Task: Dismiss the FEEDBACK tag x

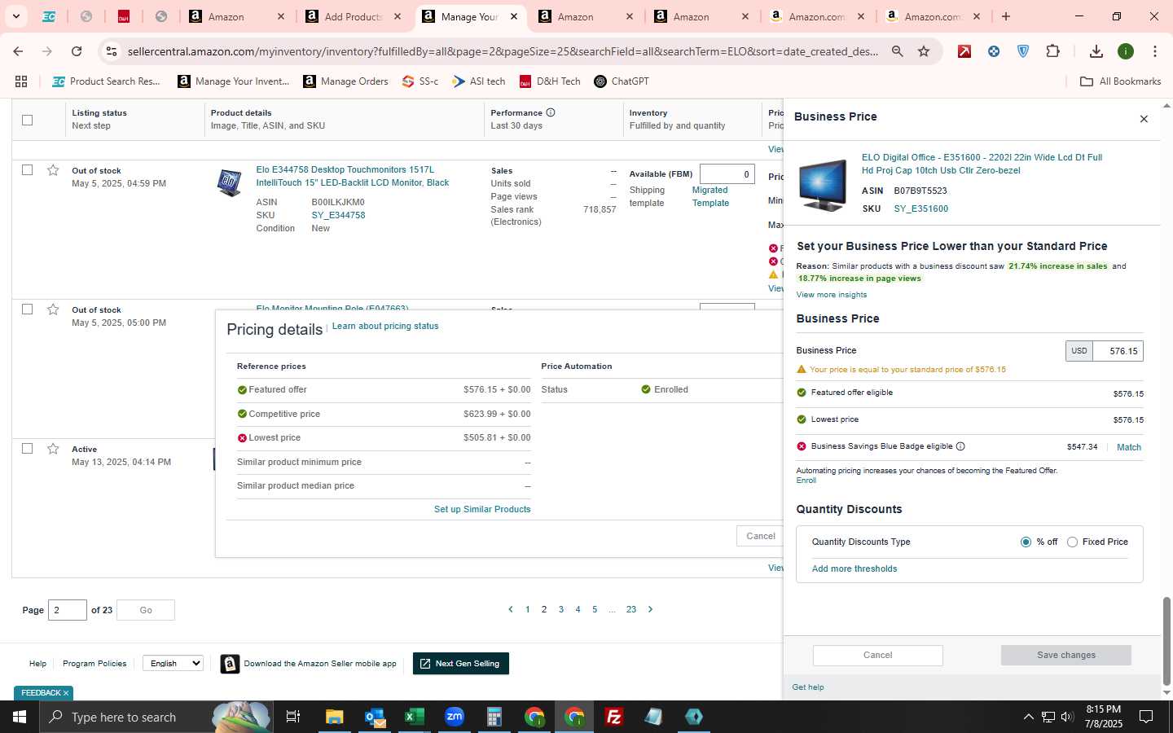Action: click(66, 693)
